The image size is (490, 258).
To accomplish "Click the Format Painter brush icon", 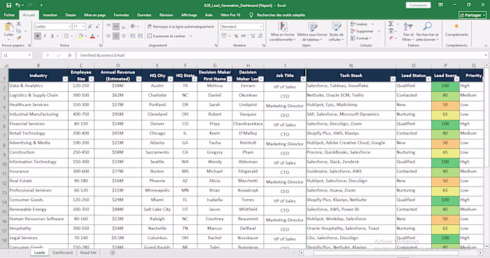I will click(18, 38).
